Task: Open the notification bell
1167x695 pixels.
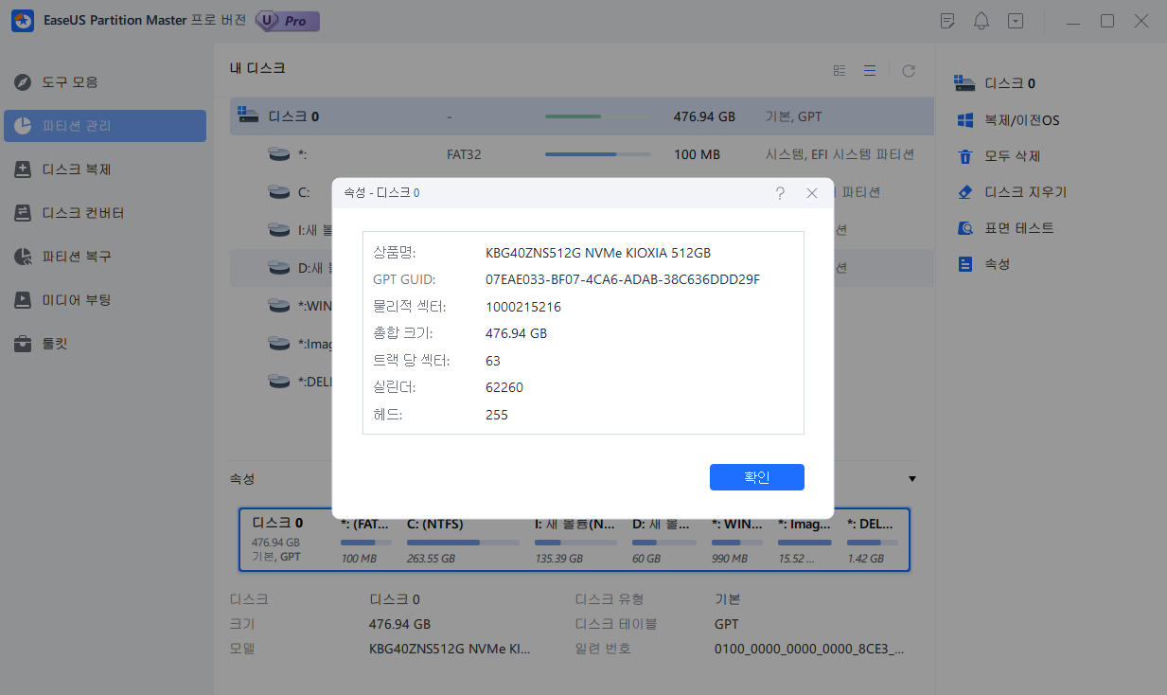Action: pos(981,20)
